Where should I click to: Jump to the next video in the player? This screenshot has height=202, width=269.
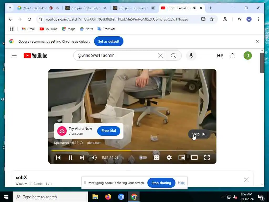[82, 158]
